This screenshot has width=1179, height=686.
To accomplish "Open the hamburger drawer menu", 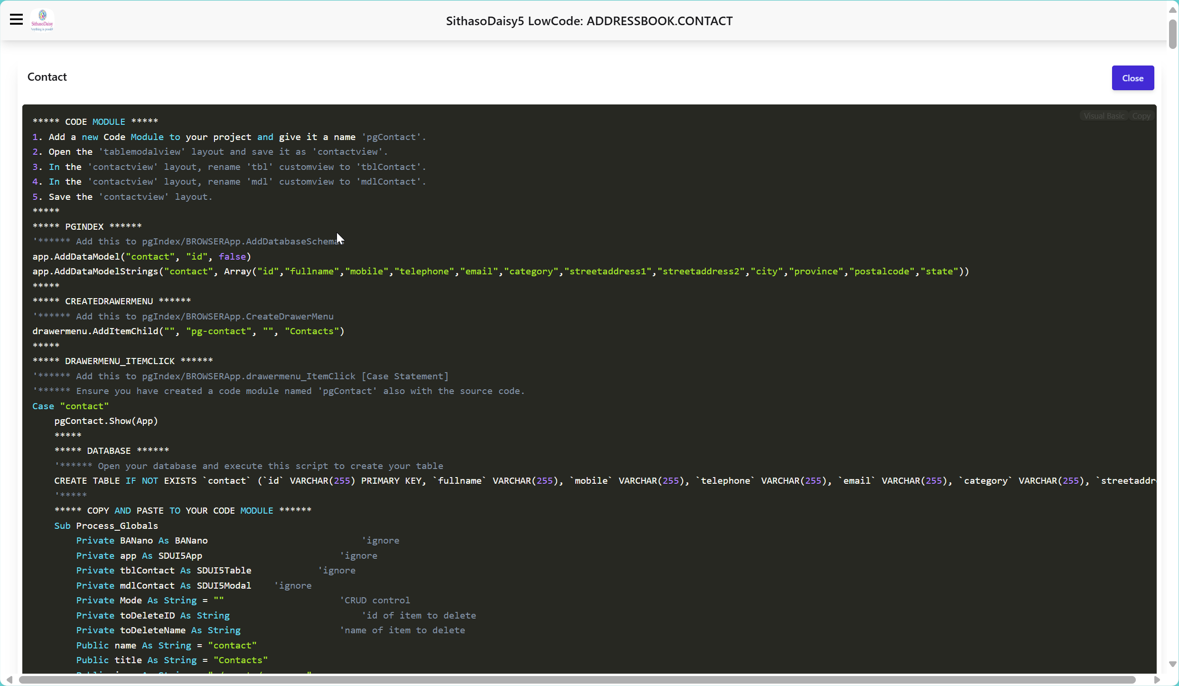I will click(16, 19).
